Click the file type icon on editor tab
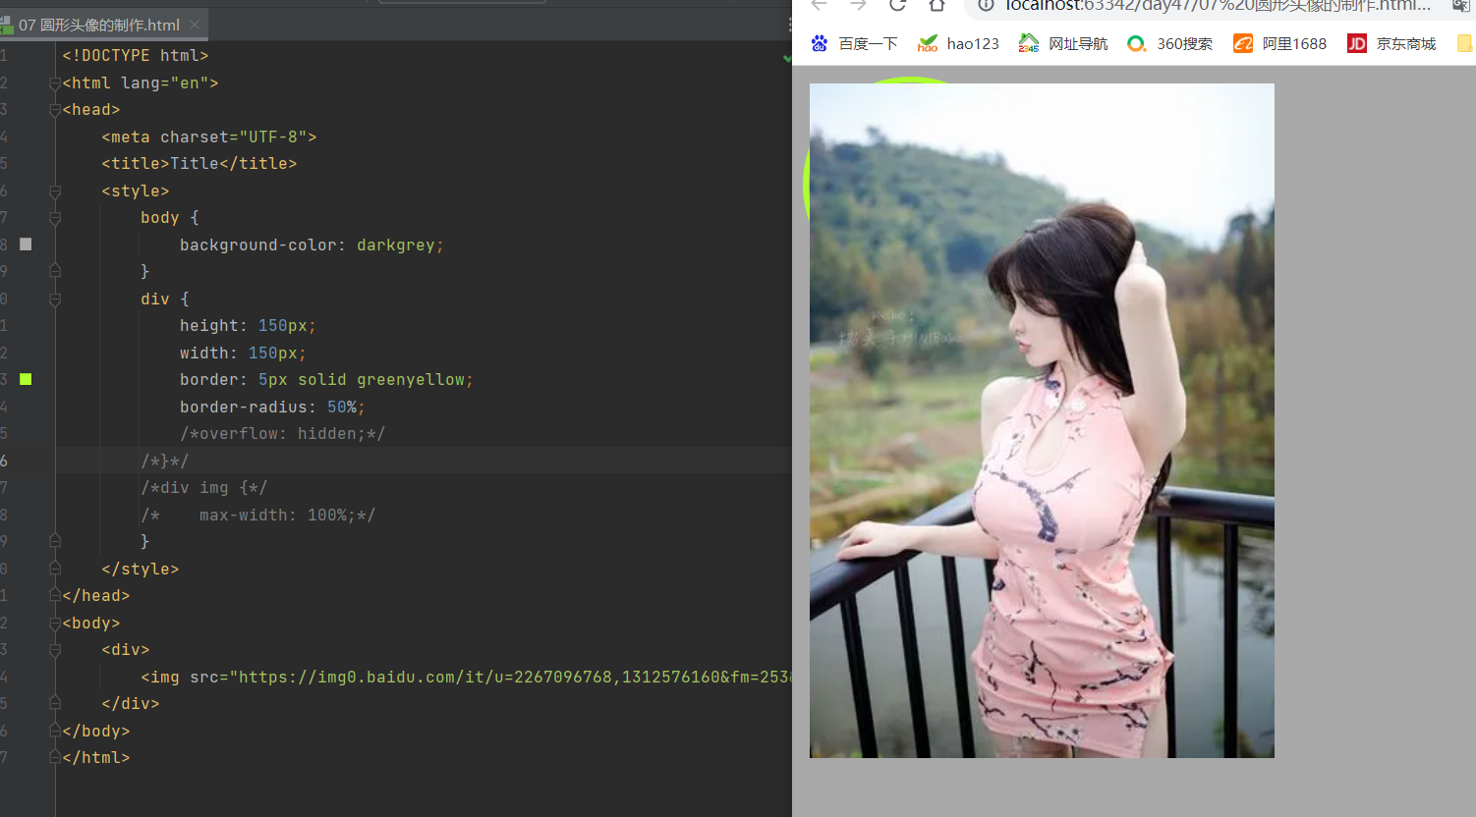Viewport: 1476px width, 817px height. point(7,25)
